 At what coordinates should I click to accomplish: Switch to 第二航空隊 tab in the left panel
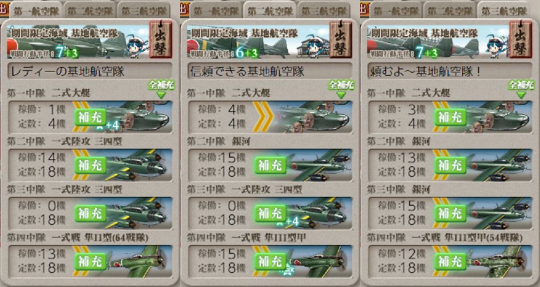(x=89, y=11)
